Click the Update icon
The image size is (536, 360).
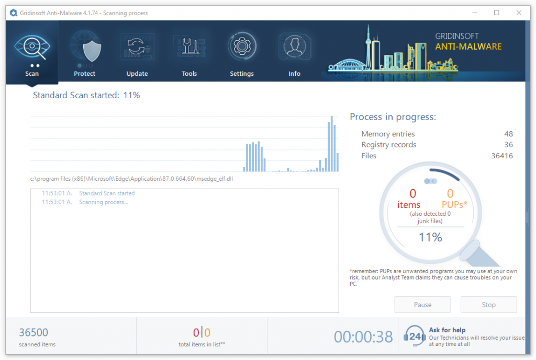click(x=137, y=46)
